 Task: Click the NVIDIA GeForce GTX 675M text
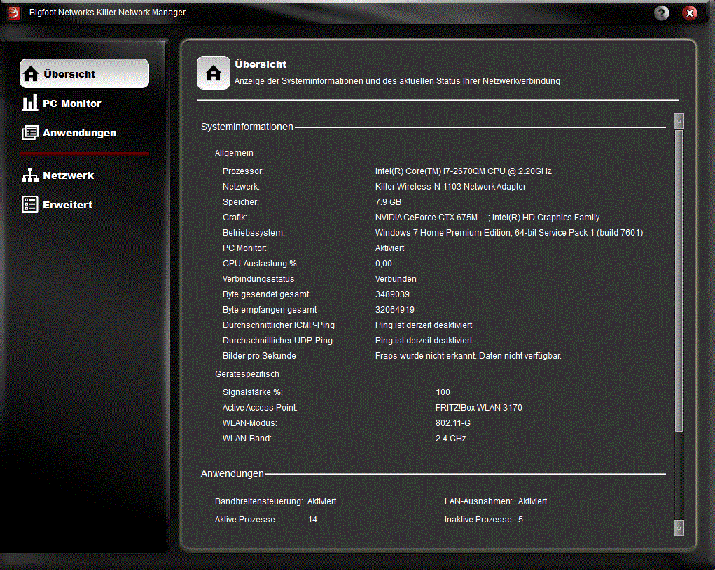point(426,218)
